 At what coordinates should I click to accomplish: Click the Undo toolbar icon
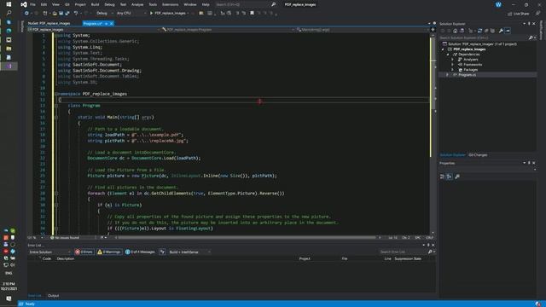[76, 14]
